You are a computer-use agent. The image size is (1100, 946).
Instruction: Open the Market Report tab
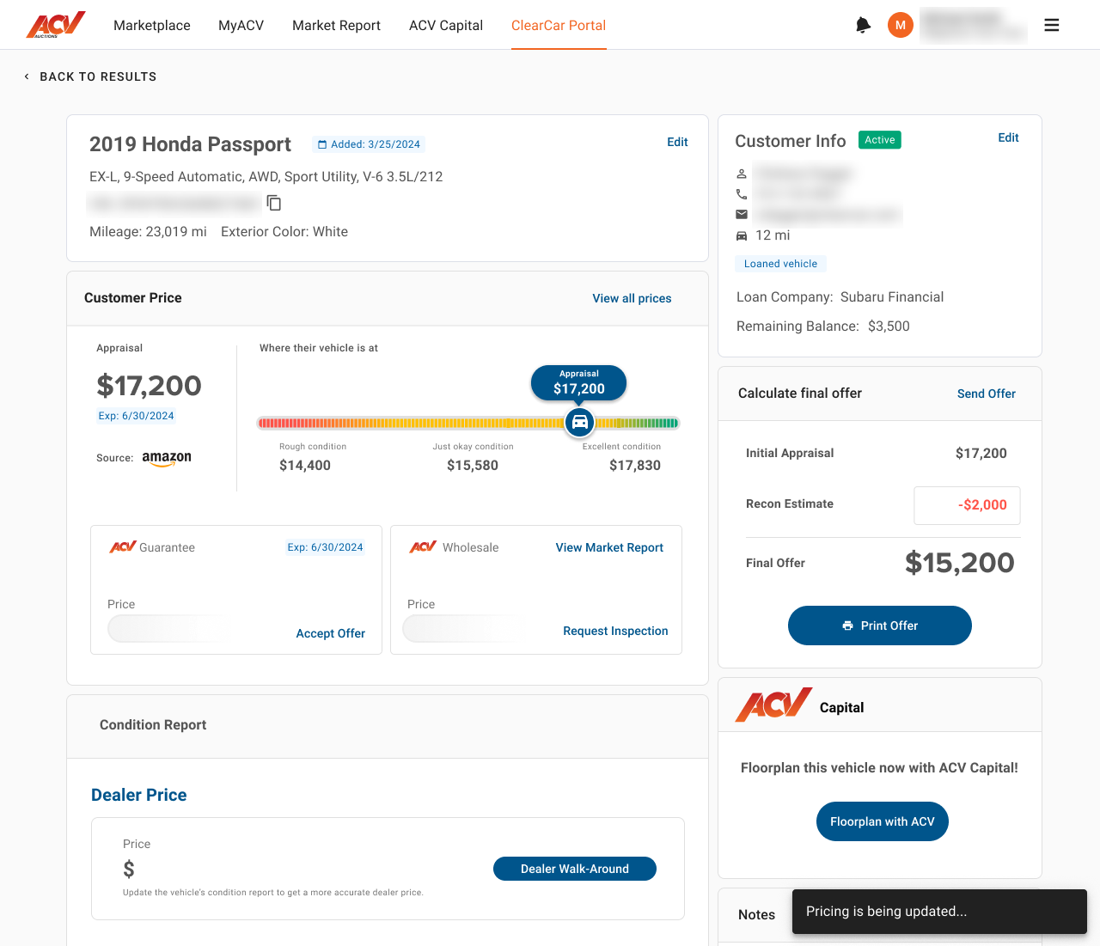(336, 26)
